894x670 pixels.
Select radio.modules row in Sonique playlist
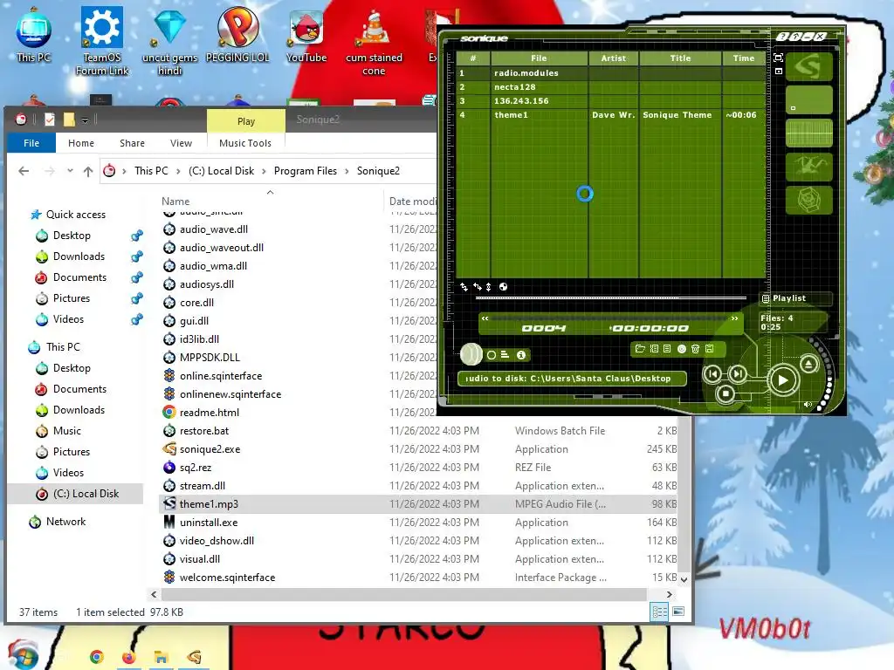pos(610,73)
